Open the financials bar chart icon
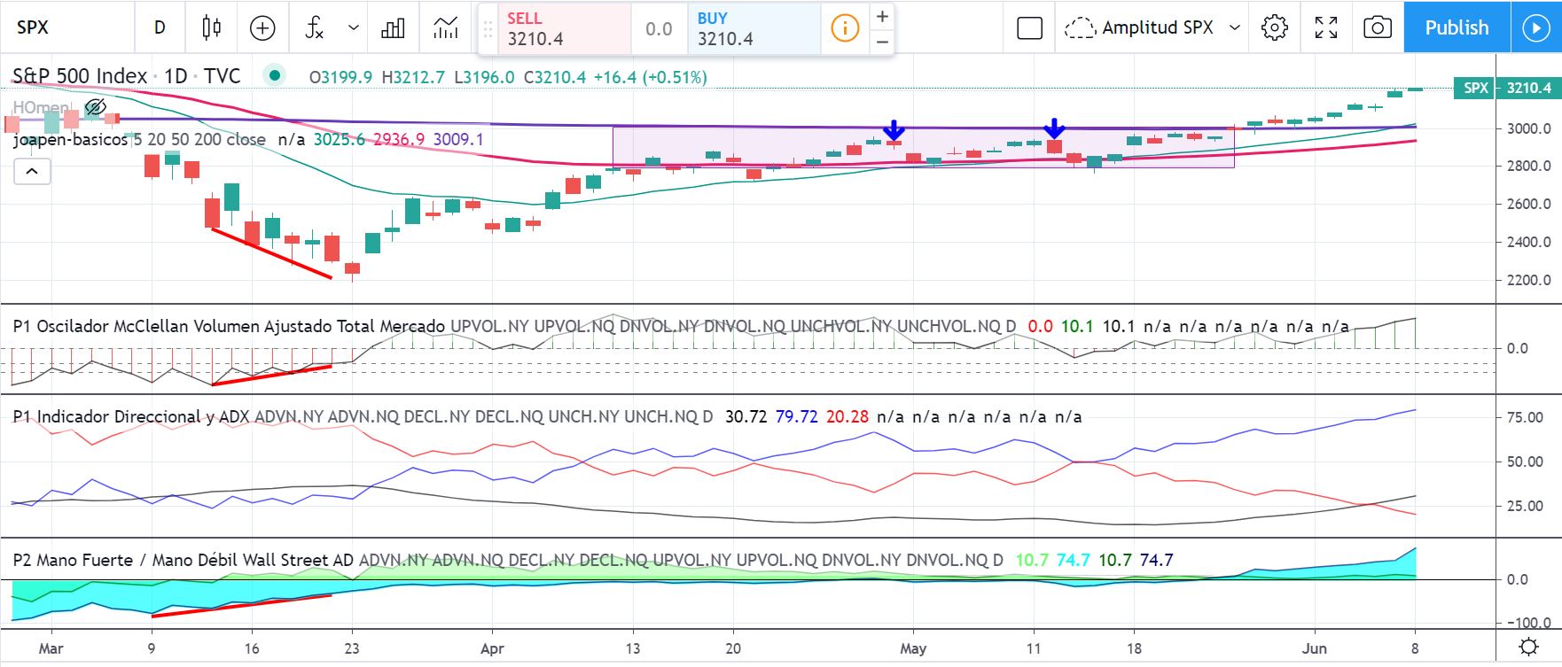Viewport: 1562px width, 667px height. point(393,27)
